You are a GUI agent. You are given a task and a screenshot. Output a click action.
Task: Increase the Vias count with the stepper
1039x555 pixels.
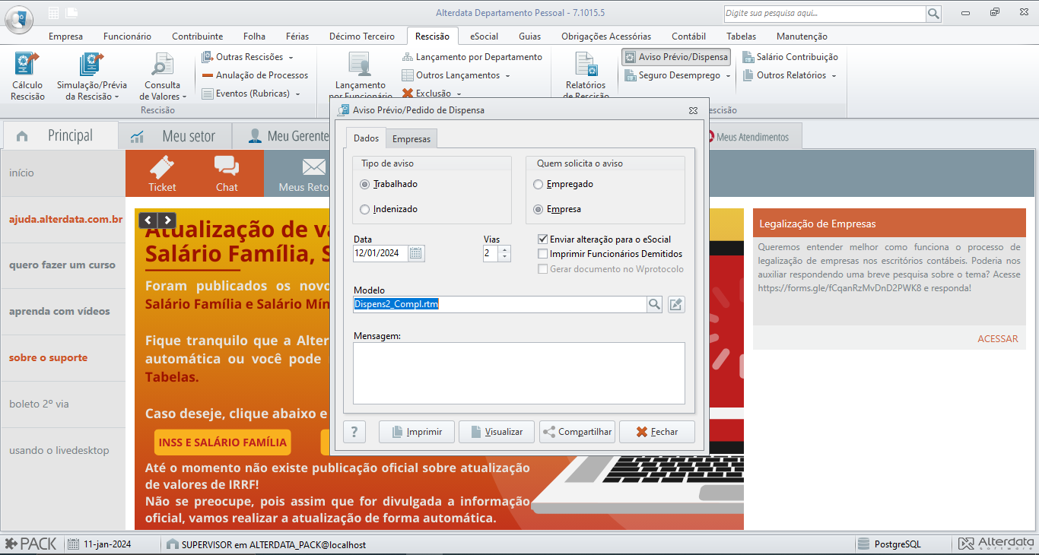(505, 249)
